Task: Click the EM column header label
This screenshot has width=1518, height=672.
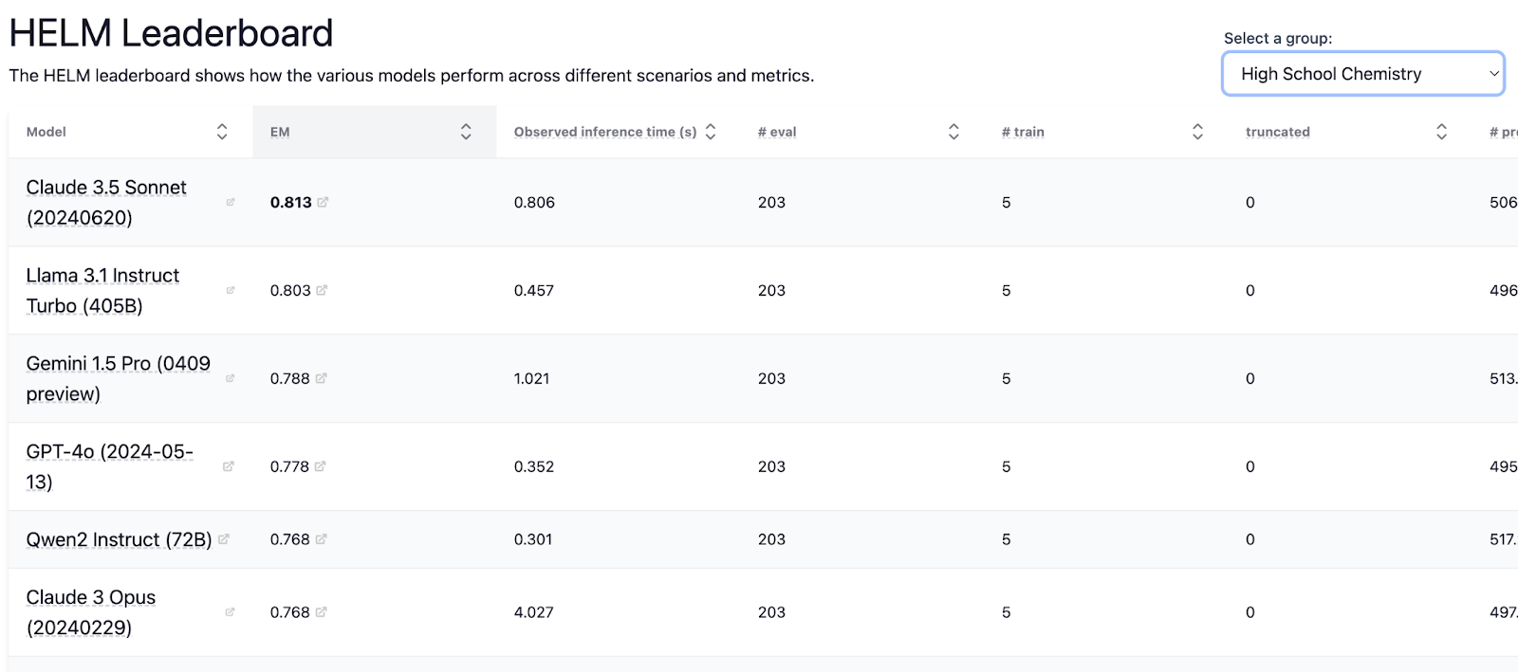Action: pos(280,132)
